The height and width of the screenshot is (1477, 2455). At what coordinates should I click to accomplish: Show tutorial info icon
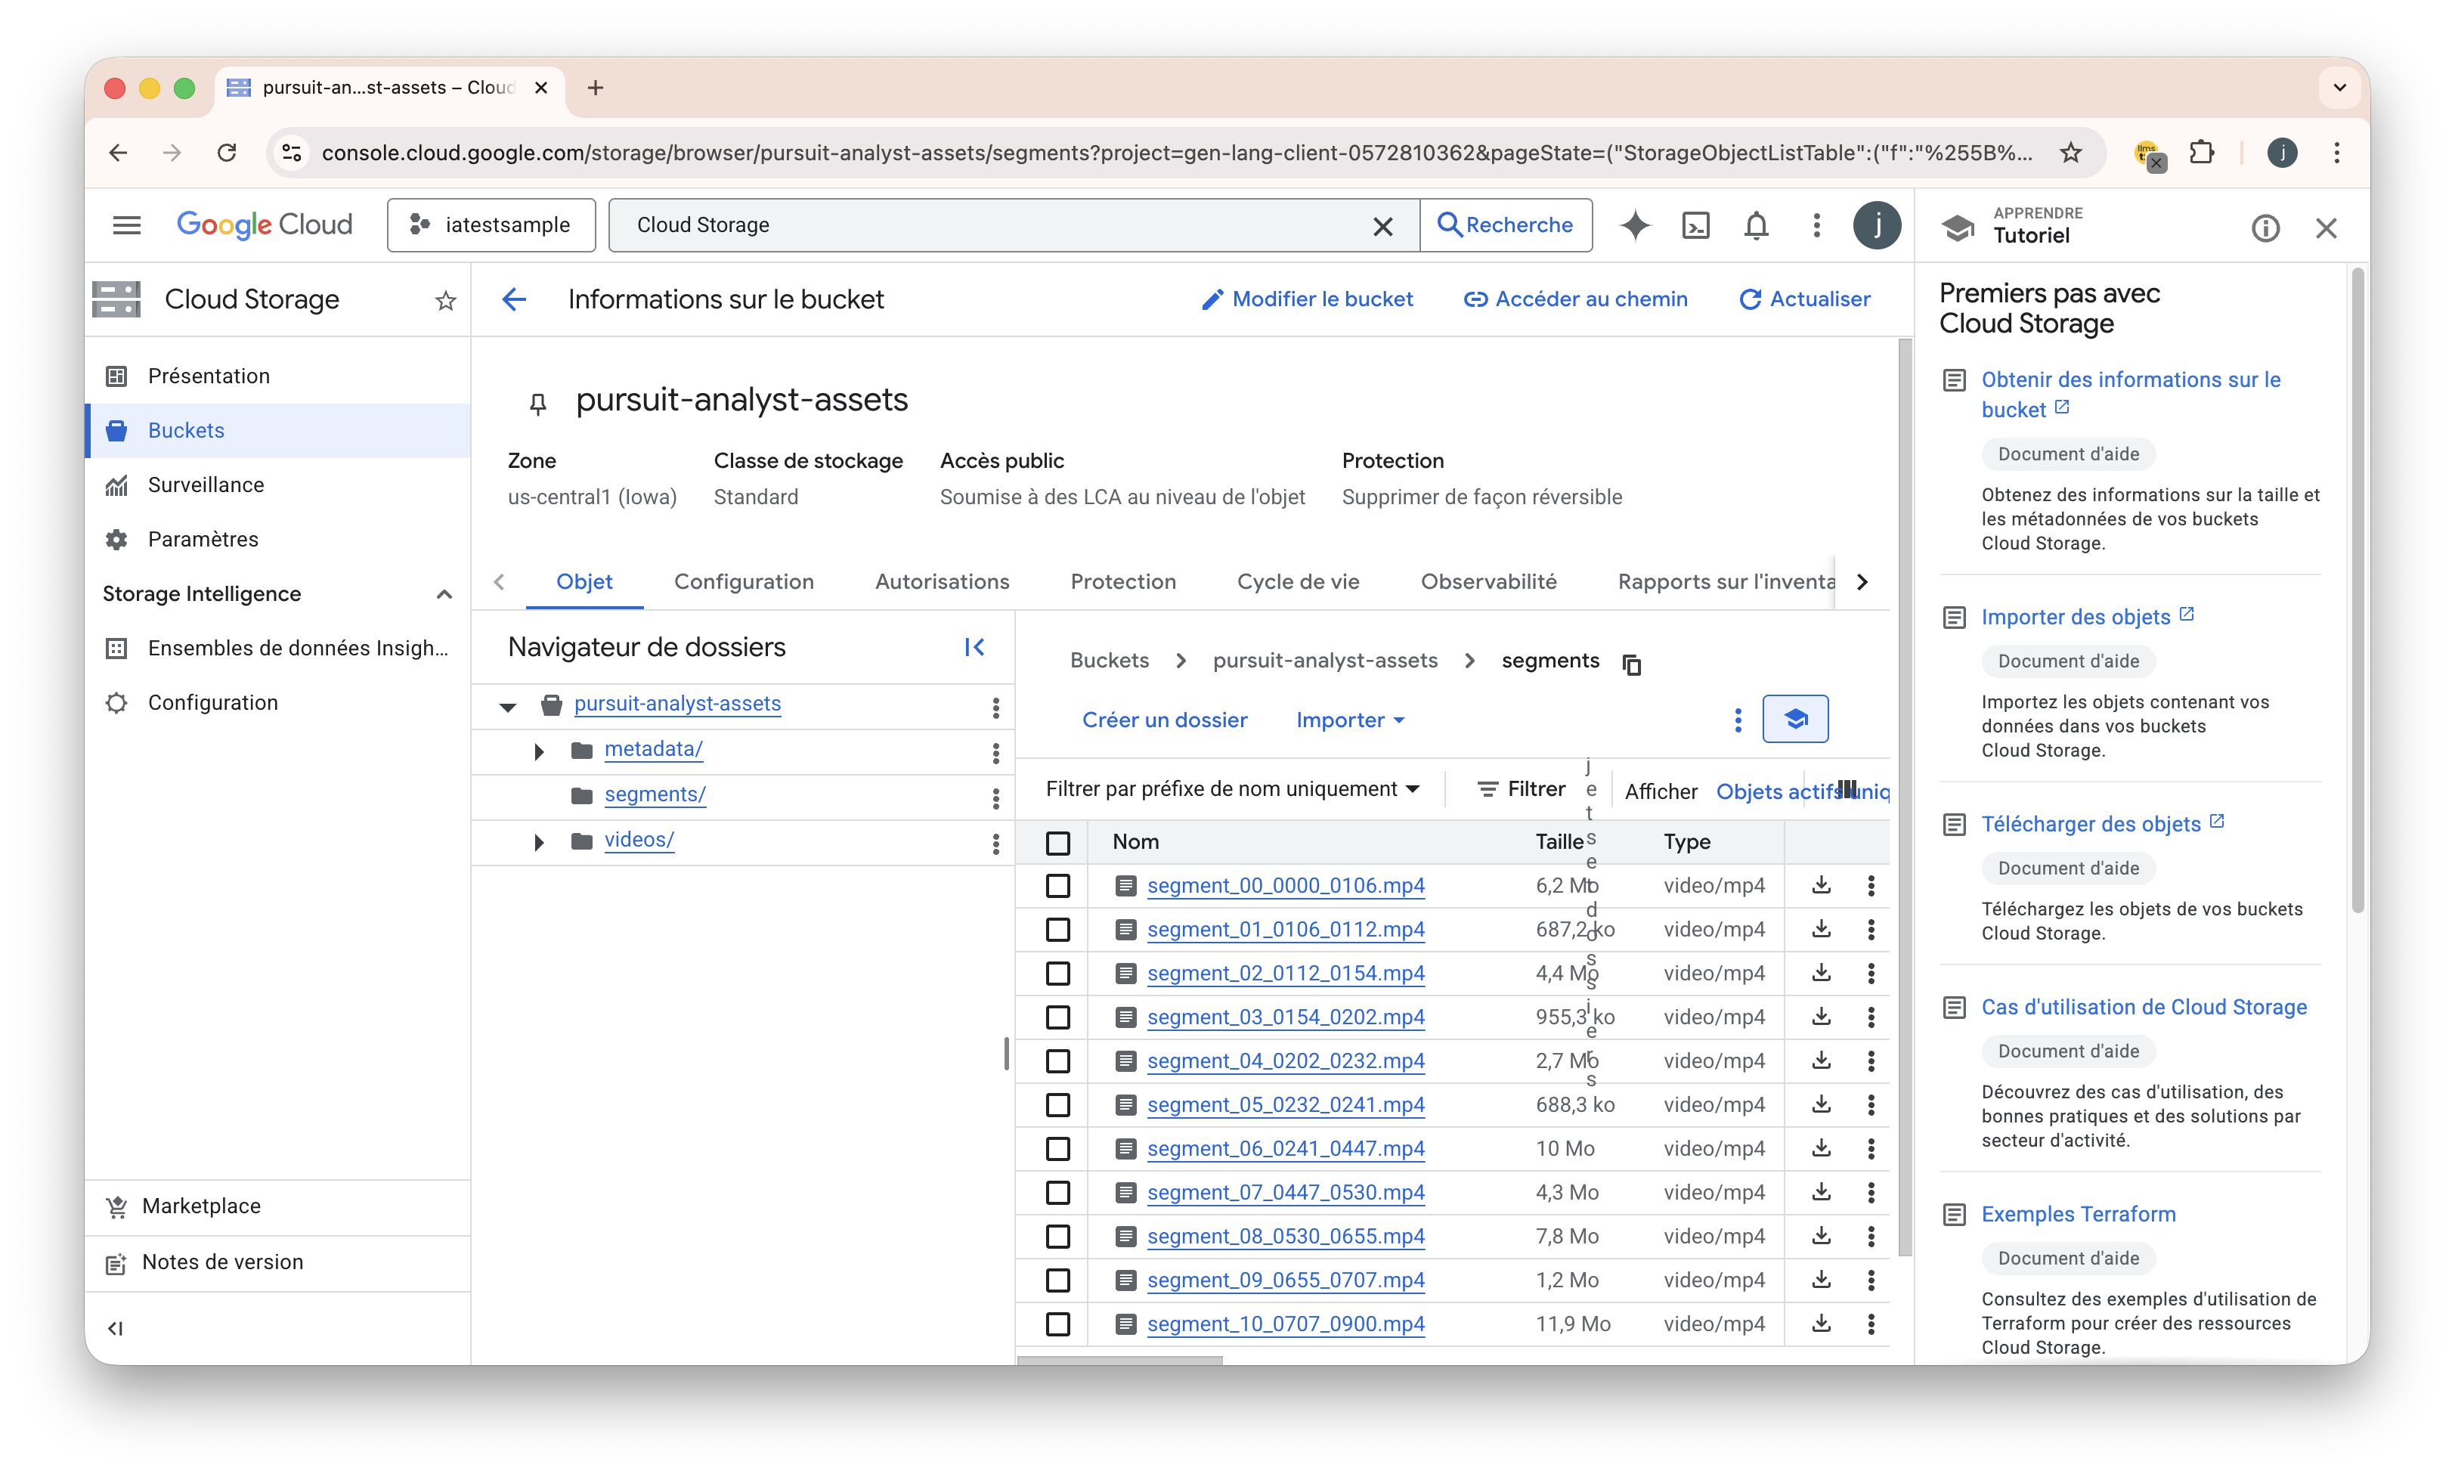click(x=2266, y=228)
